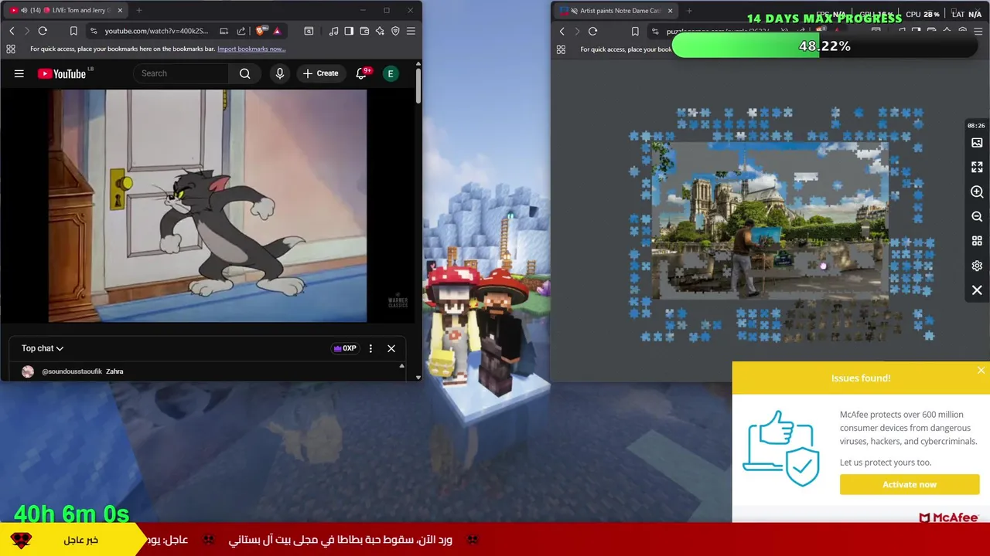Show the puzzle preview image

tap(977, 143)
